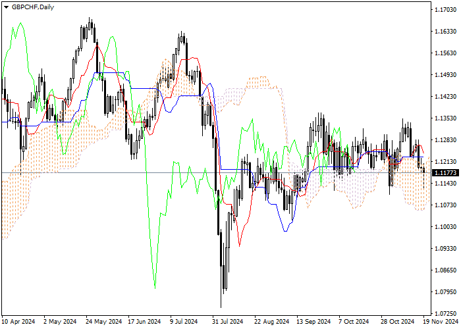Image resolution: width=461 pixels, height=329 pixels.
Task: Click the 1.12830 price axis label
Action: (445, 140)
